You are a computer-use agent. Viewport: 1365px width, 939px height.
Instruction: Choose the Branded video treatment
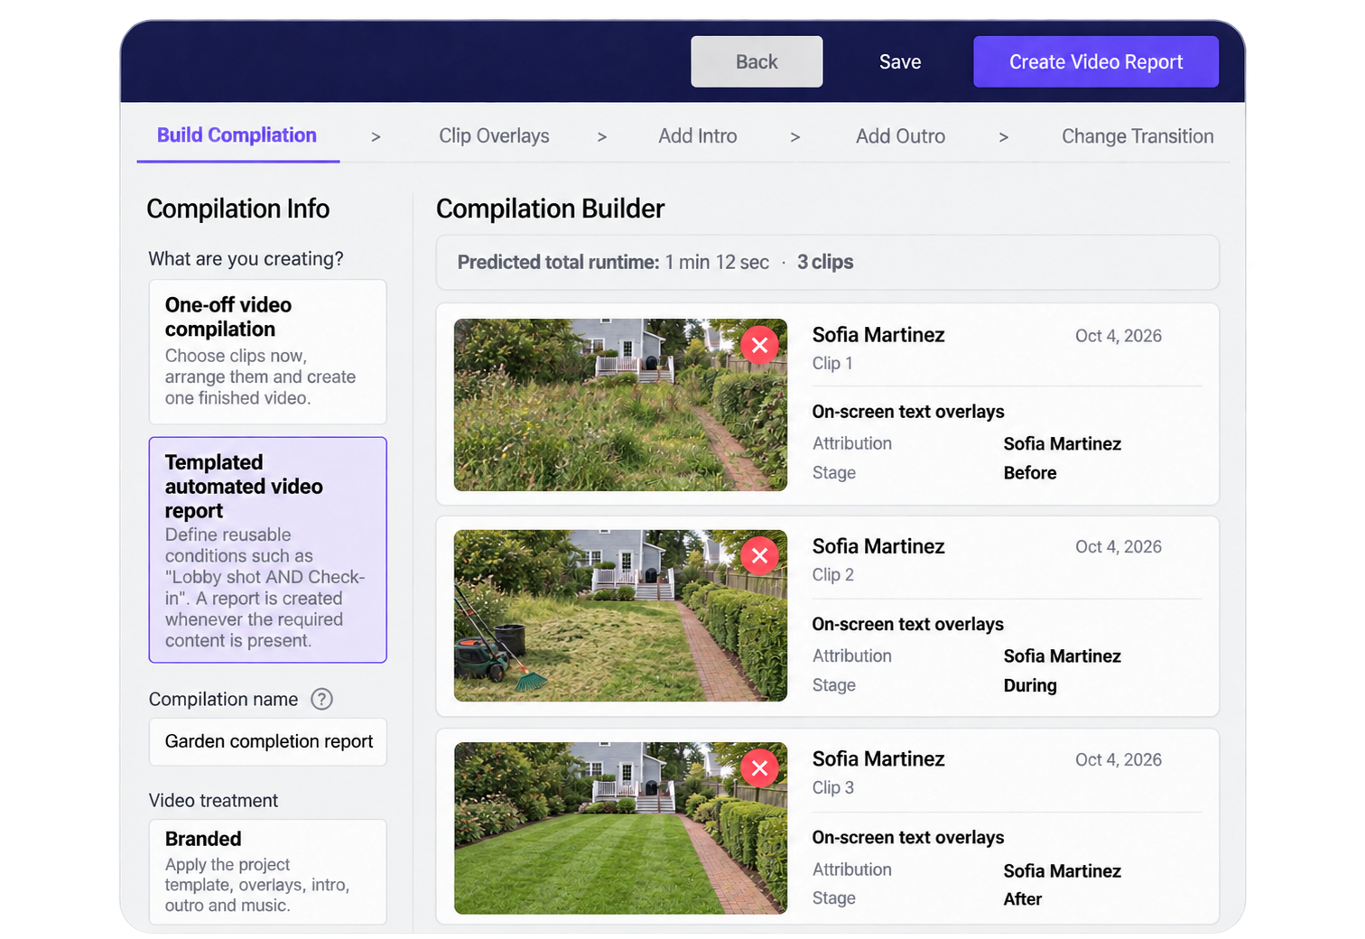coord(268,871)
